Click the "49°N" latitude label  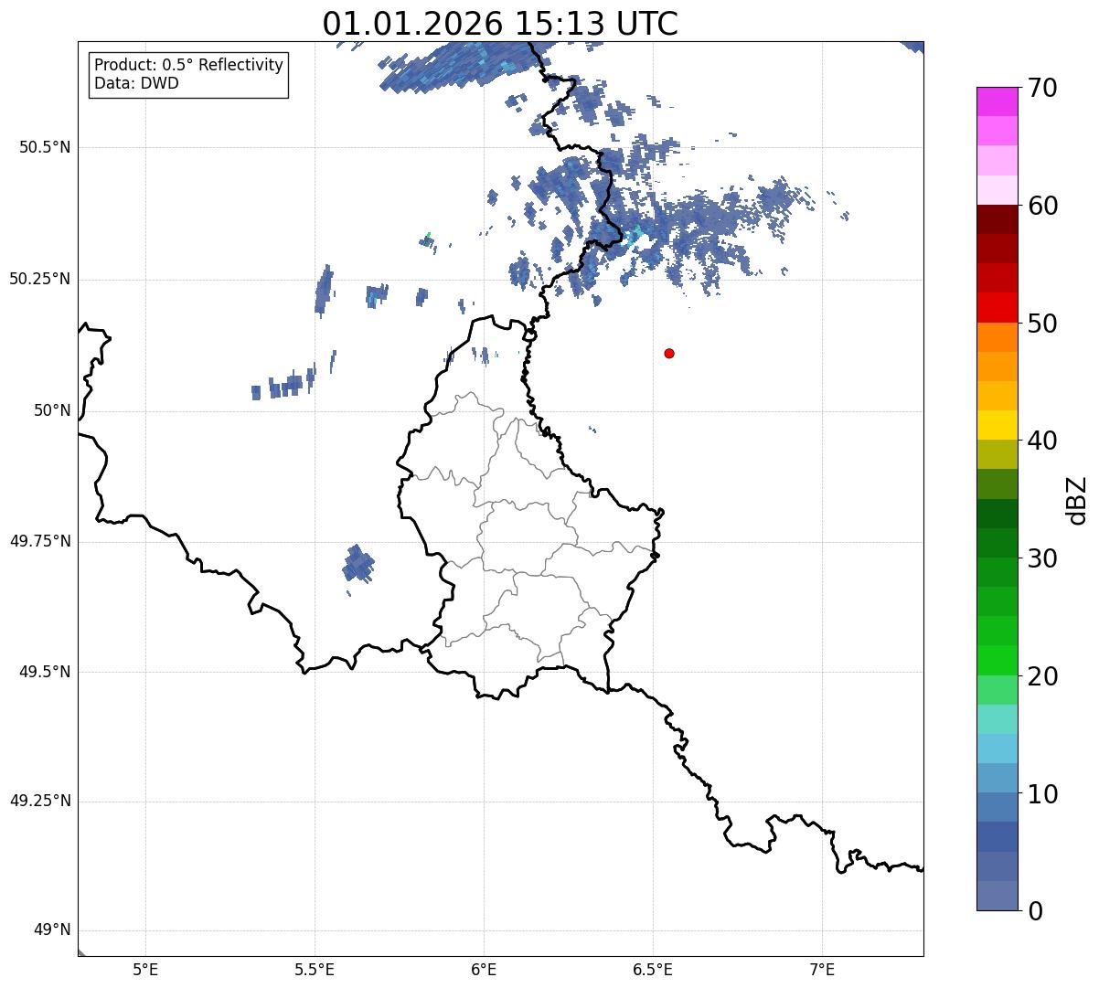pyautogui.click(x=52, y=930)
